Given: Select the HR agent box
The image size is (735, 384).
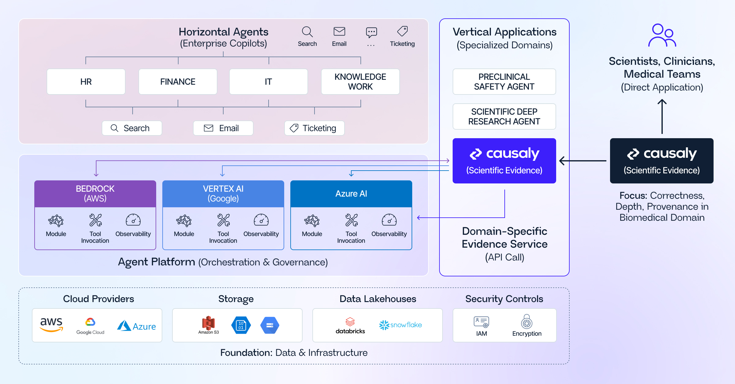Looking at the screenshot, I should click(x=86, y=82).
